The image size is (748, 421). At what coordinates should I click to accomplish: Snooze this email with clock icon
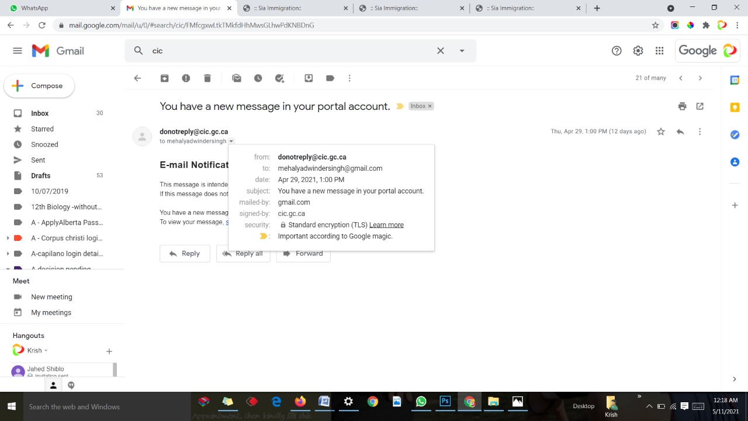point(258,78)
